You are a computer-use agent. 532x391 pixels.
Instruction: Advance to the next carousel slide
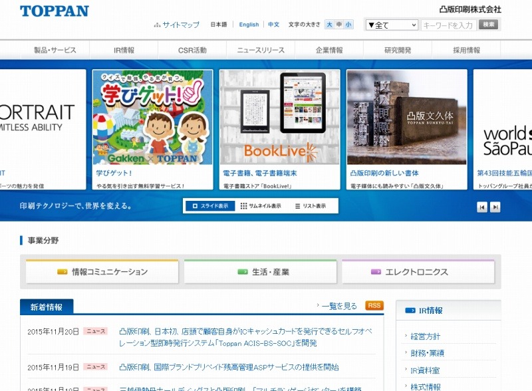click(495, 207)
